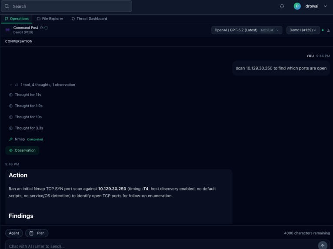Open the Threat Dashboard tab
This screenshot has height=249, width=333.
[x=89, y=19]
